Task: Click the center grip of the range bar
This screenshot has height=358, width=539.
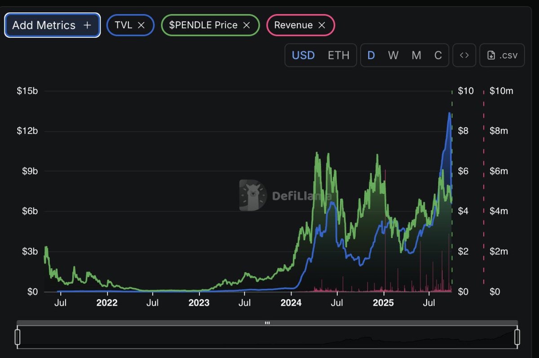Action: click(267, 323)
